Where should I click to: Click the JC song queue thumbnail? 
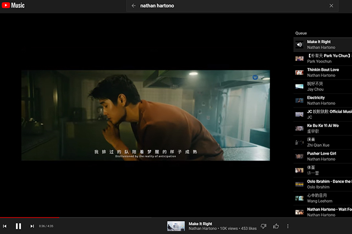point(299,115)
